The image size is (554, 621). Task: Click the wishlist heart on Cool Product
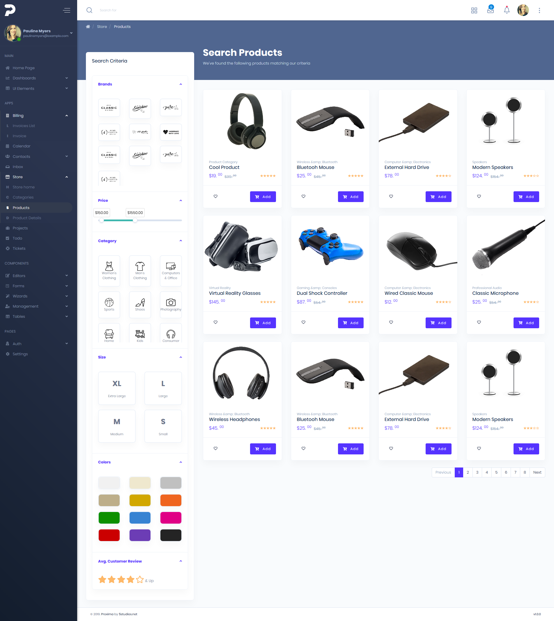coord(215,196)
